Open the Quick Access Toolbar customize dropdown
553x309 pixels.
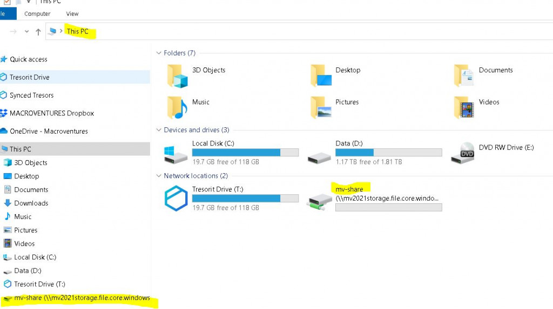28,2
